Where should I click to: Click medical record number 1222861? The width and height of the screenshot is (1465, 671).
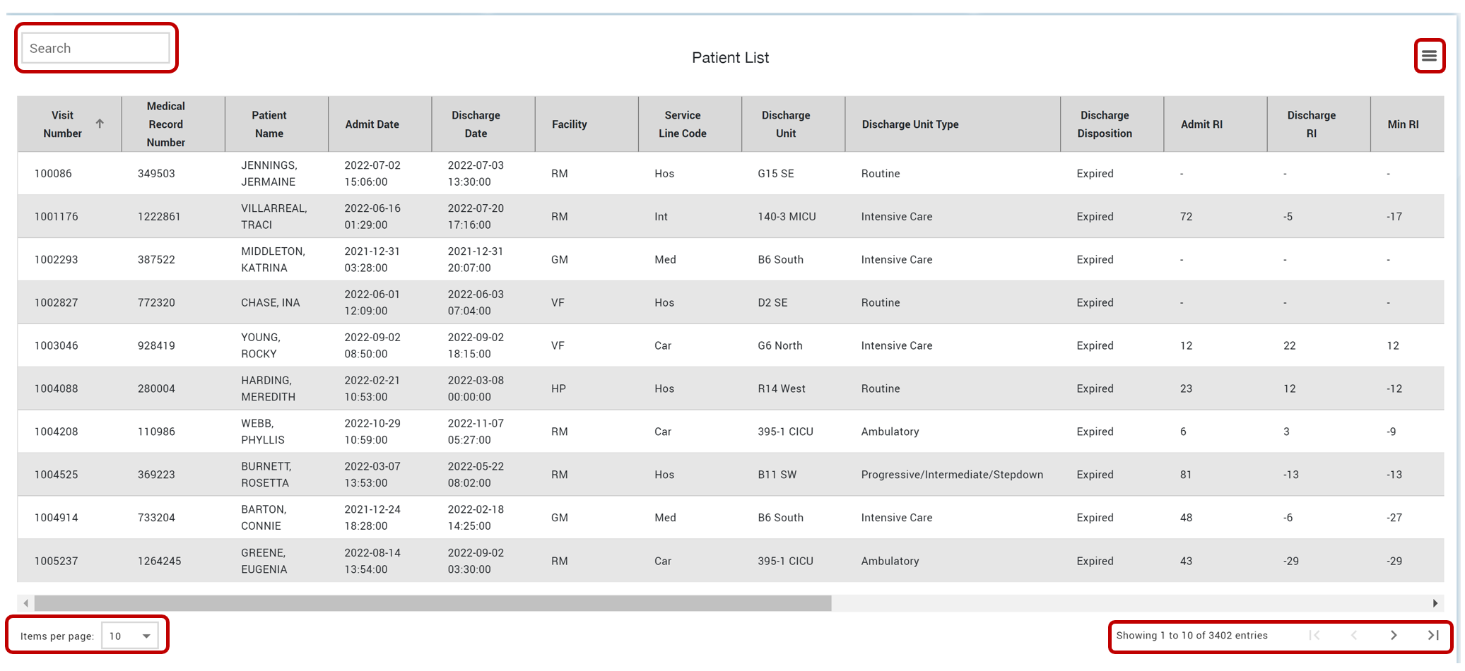point(159,217)
